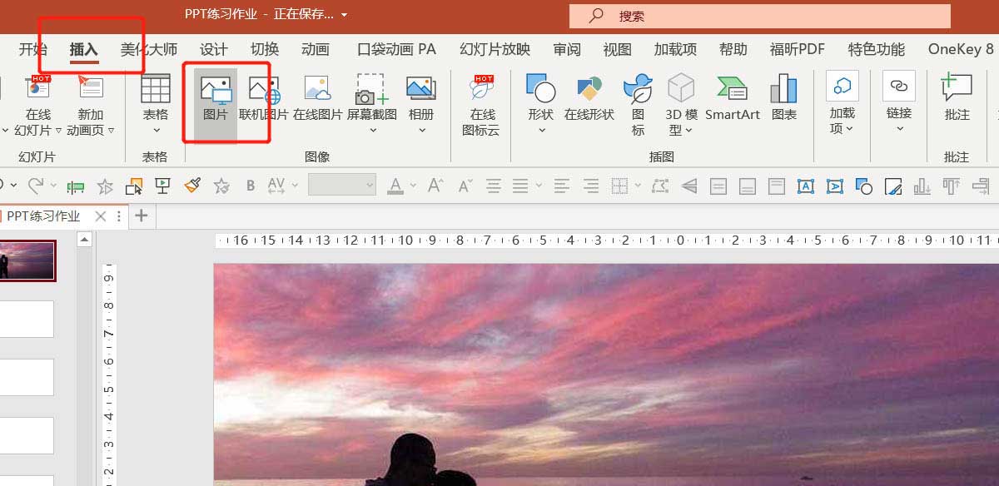This screenshot has width=999, height=486.
Task: Click the 图表 chart icon
Action: coord(783,88)
